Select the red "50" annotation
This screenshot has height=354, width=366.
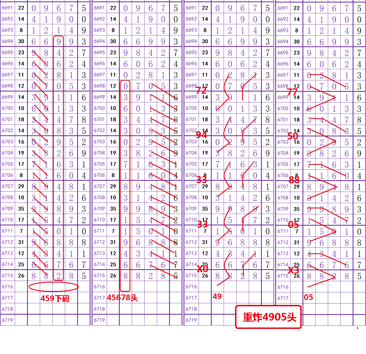pos(293,136)
